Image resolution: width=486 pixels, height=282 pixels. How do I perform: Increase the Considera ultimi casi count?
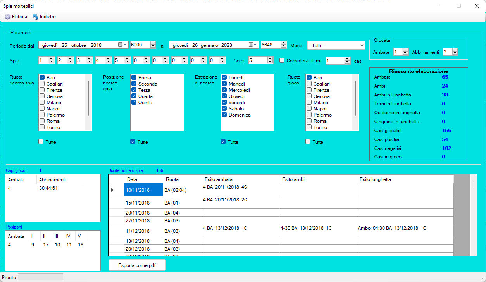(347, 58)
